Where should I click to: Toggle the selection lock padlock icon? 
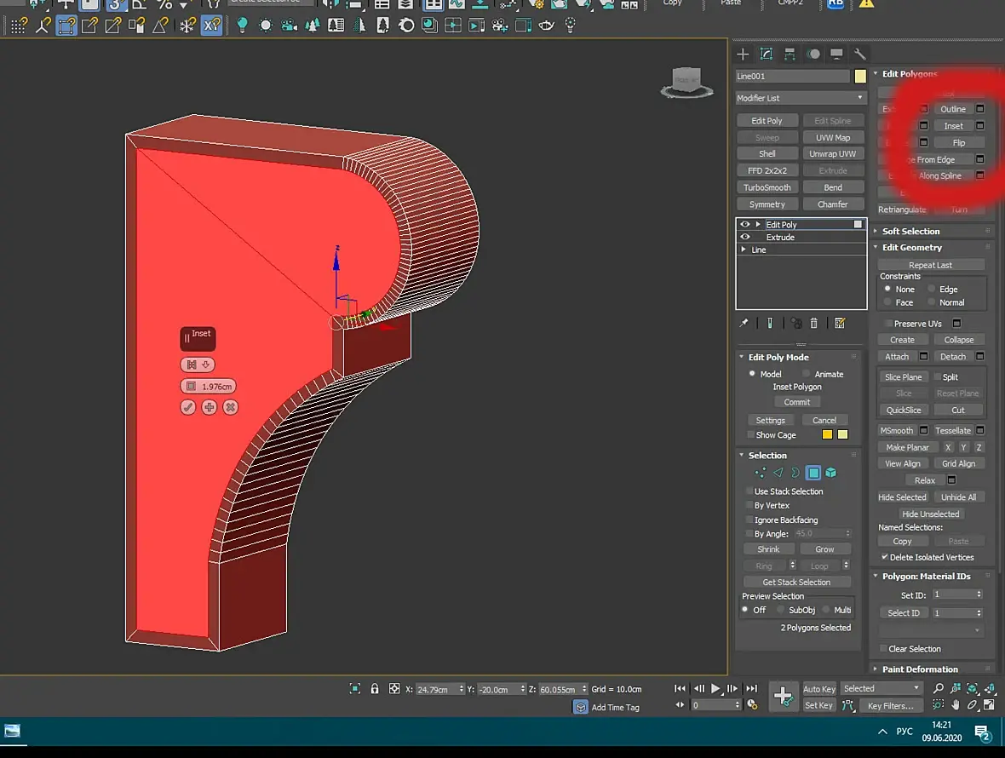pyautogui.click(x=375, y=689)
